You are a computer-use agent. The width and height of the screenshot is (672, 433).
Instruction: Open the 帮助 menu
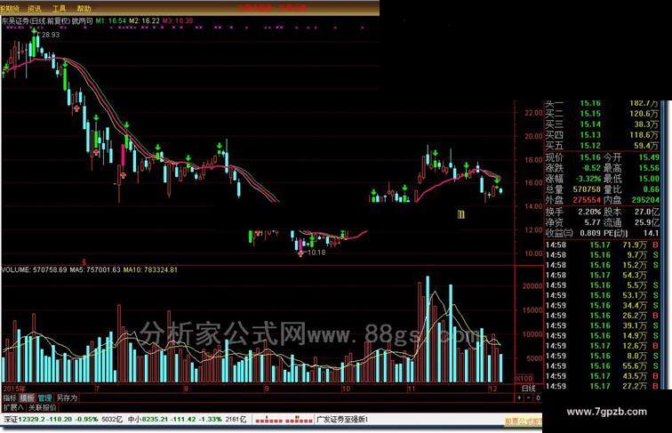84,9
